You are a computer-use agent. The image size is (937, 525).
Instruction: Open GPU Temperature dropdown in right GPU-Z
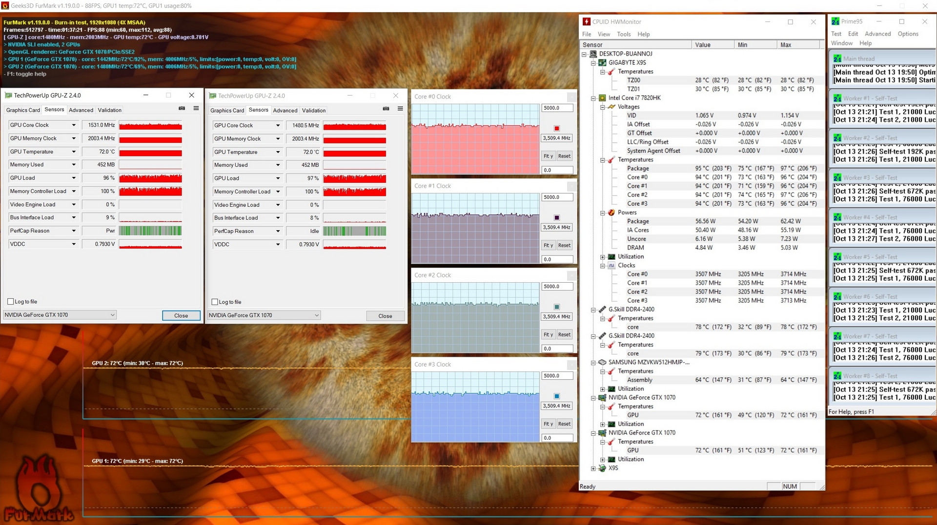coord(278,152)
